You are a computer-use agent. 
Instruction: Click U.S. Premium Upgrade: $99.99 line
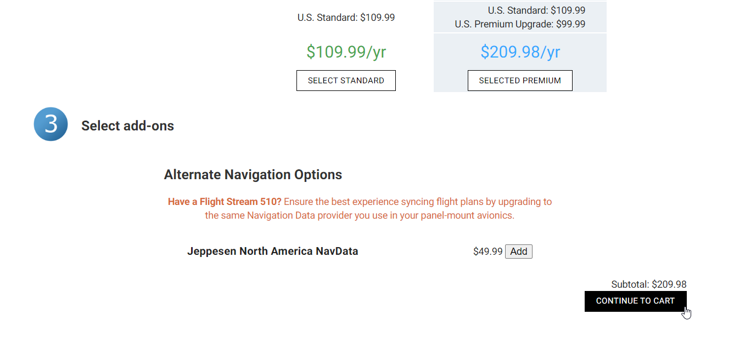[x=520, y=24]
